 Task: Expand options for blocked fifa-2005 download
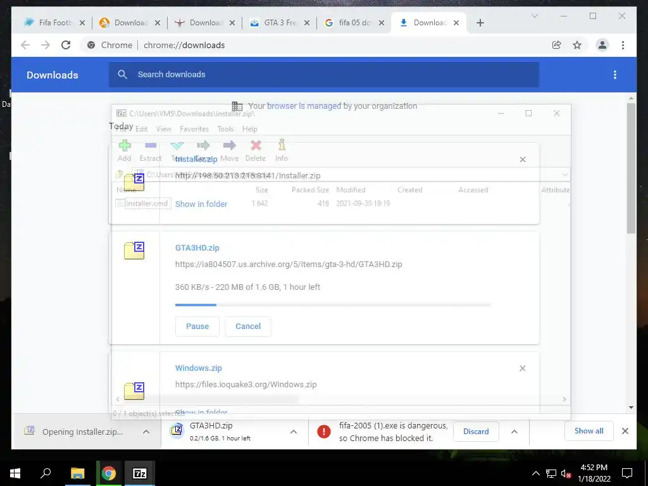tap(514, 432)
